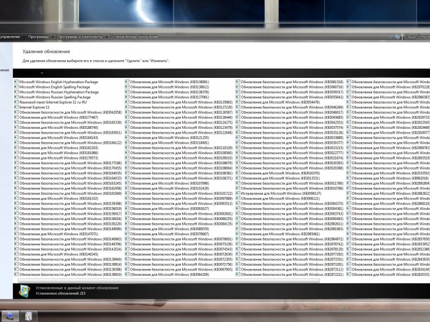Click the icon of security update KB3060716
Screen dimensions: 430x322
(x=238, y=87)
